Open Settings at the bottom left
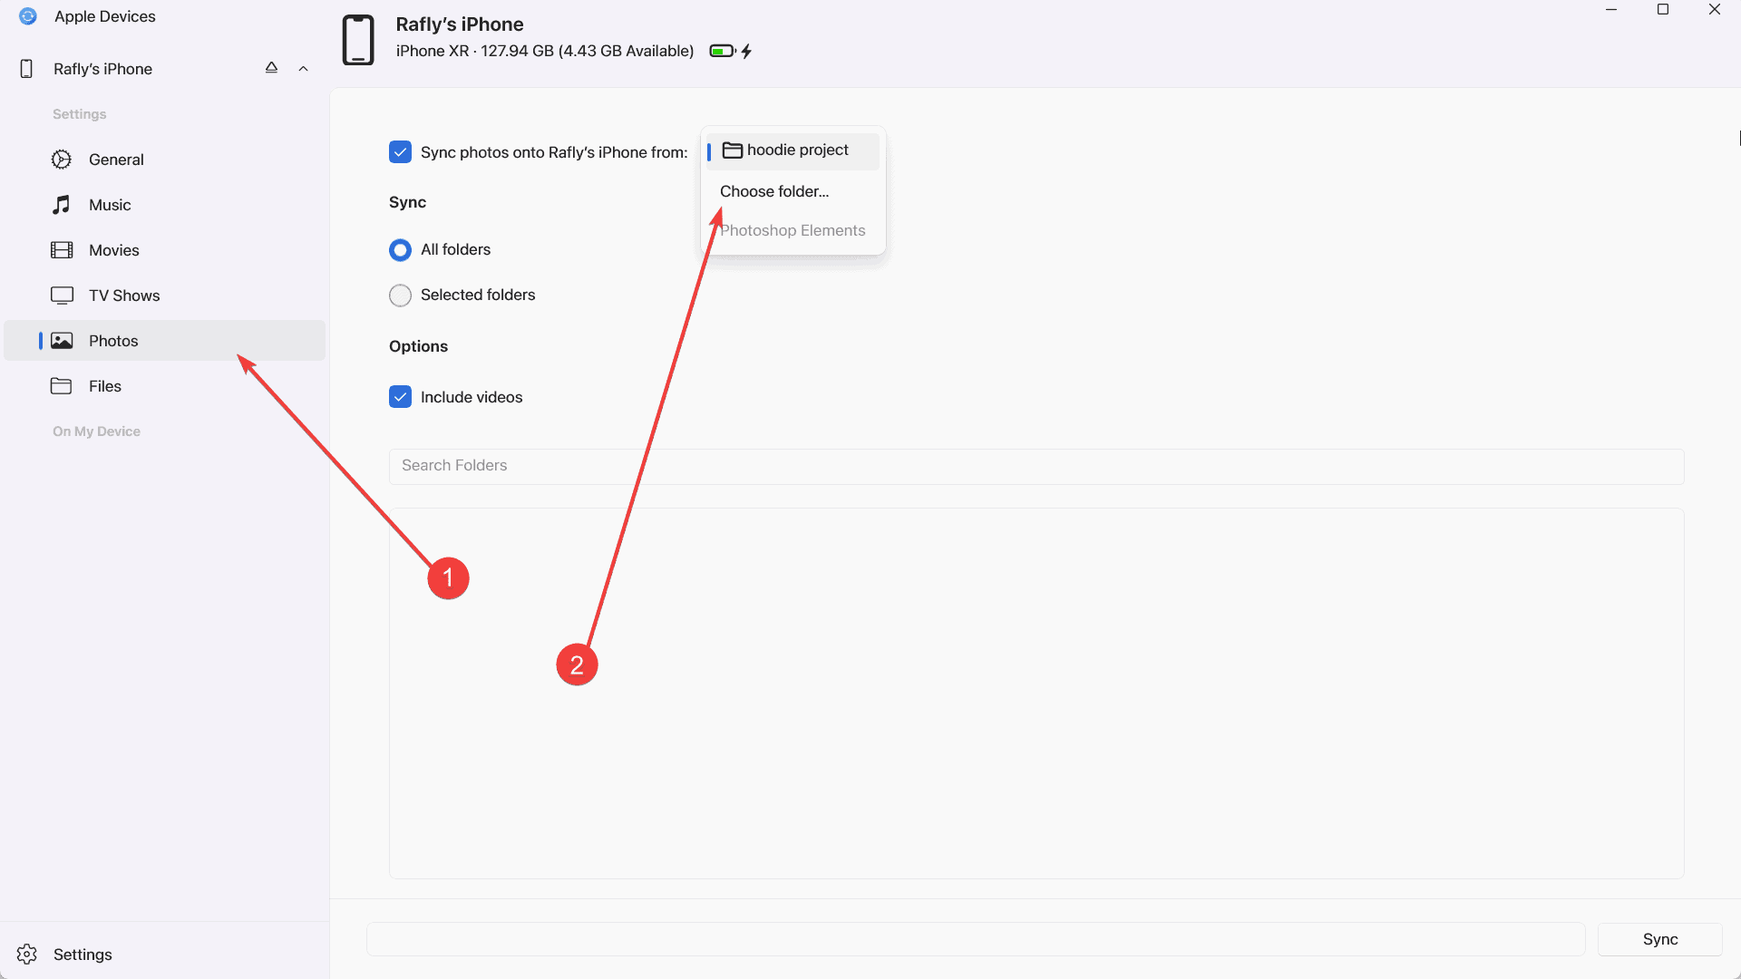Viewport: 1741px width, 979px height. 83,954
